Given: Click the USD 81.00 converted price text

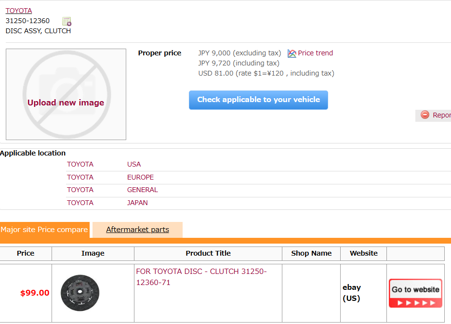Looking at the screenshot, I should (266, 73).
